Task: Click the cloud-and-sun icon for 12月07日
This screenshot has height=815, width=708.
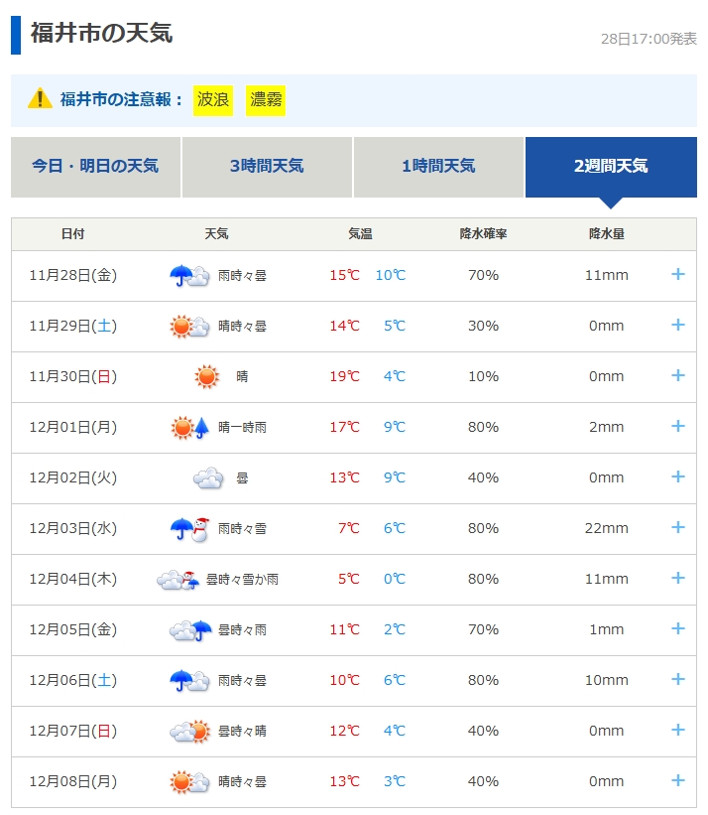Action: pyautogui.click(x=189, y=731)
